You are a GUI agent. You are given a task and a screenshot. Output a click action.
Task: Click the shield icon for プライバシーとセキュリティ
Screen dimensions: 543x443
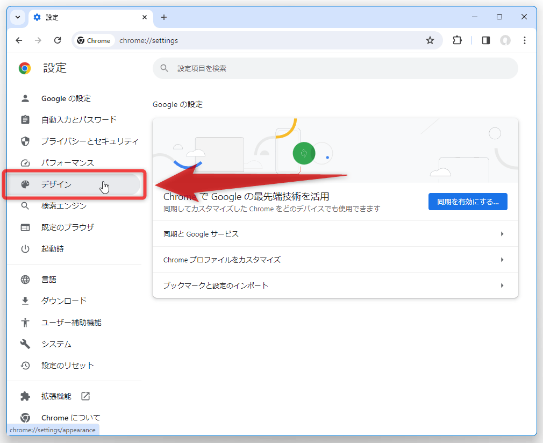pyautogui.click(x=25, y=141)
